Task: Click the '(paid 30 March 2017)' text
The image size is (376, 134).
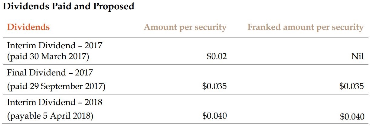Action: (x=48, y=57)
